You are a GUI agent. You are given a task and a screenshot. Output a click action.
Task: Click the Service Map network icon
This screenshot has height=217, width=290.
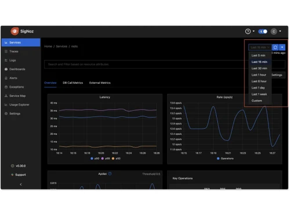coord(6,95)
